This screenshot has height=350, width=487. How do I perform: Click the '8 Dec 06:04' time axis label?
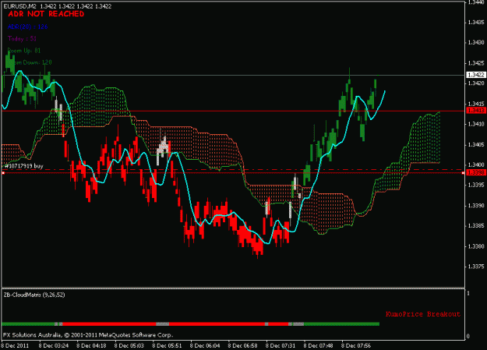pos(205,345)
